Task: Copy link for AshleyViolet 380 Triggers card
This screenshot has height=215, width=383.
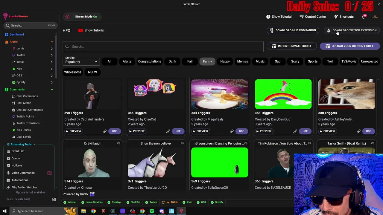Action: click(358, 131)
